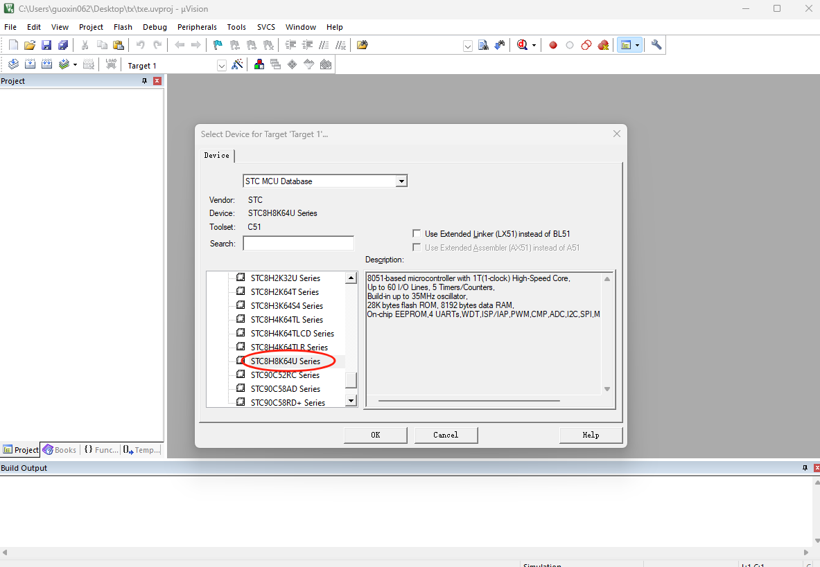Open the Flash menu
Image resolution: width=820 pixels, height=567 pixels.
pyautogui.click(x=123, y=27)
